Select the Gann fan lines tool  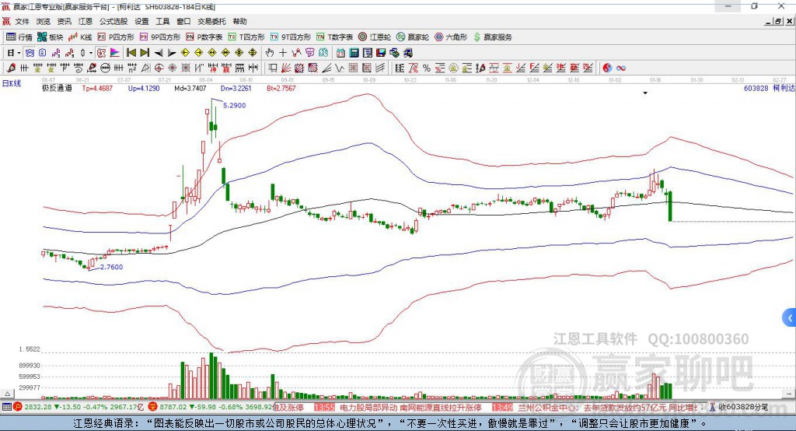click(x=286, y=68)
